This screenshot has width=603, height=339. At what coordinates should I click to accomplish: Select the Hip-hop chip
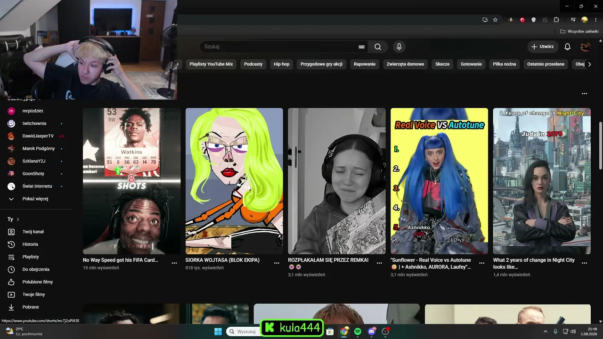pos(282,64)
